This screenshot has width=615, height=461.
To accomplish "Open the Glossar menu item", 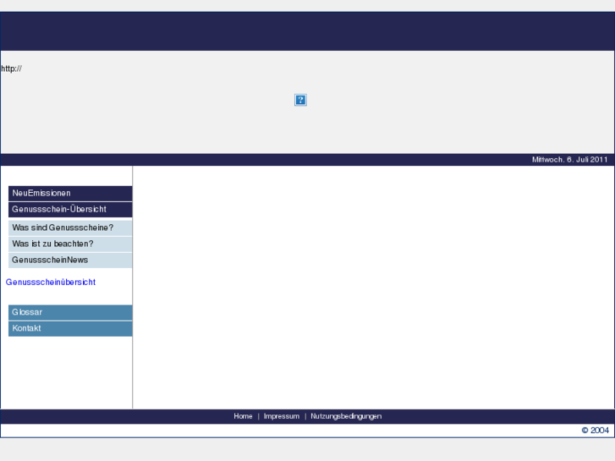I will coord(70,313).
